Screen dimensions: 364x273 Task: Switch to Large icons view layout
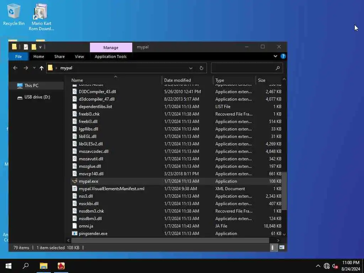[x=282, y=248]
